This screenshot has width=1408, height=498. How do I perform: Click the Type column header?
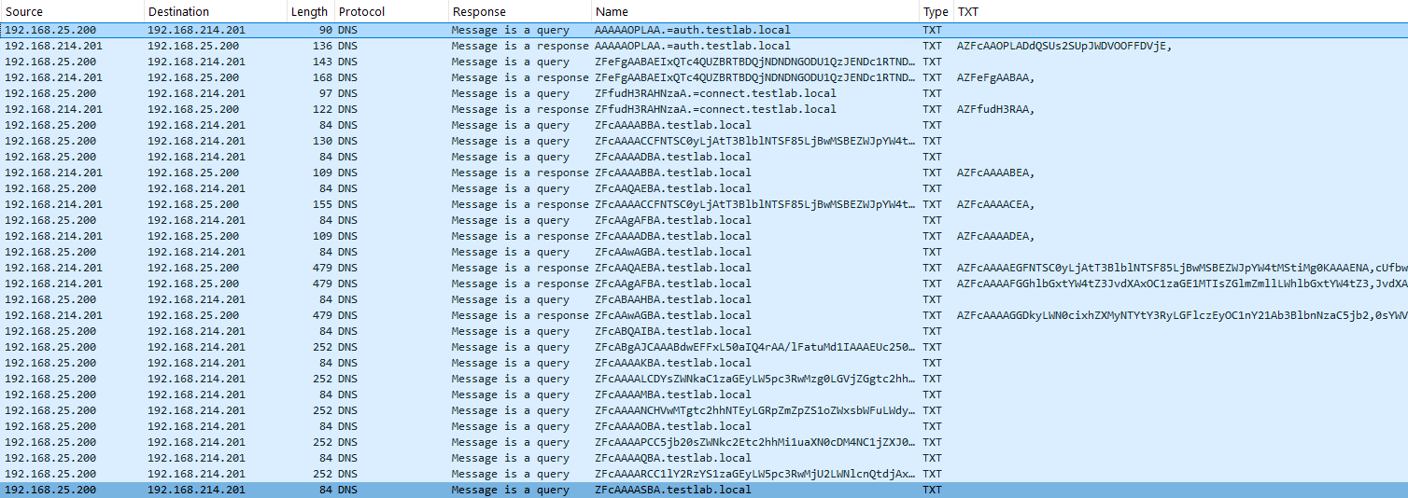[x=936, y=12]
